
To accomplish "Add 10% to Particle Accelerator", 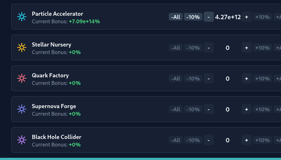I will (262, 17).
